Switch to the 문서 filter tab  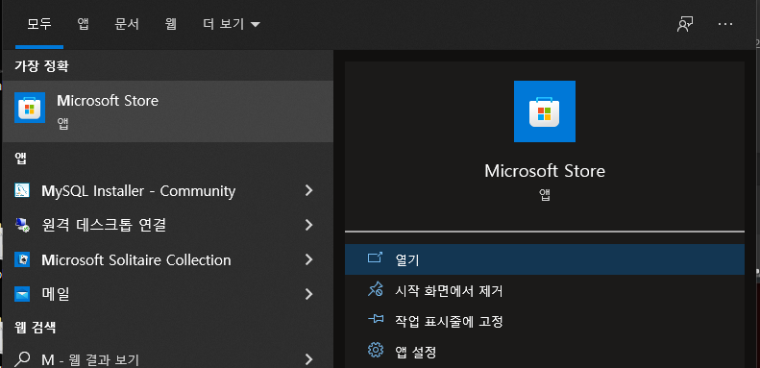tap(127, 24)
